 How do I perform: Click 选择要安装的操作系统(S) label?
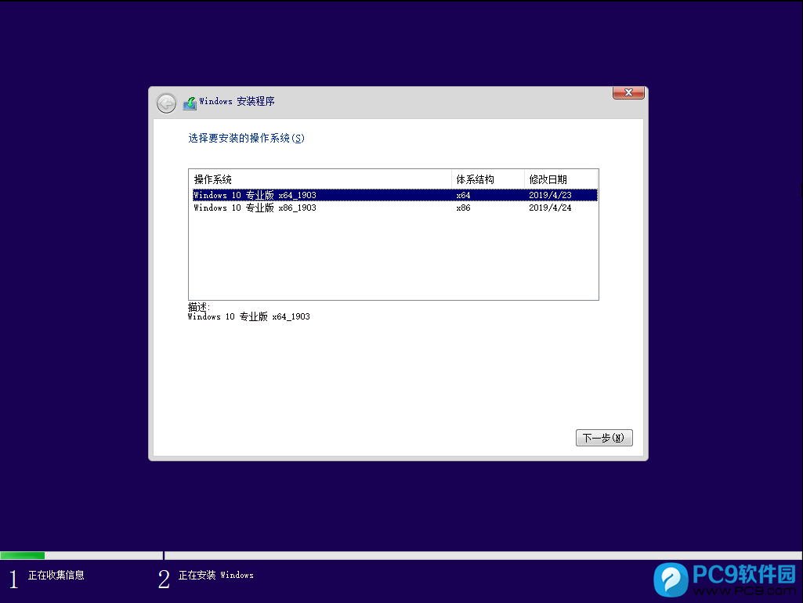(x=246, y=138)
